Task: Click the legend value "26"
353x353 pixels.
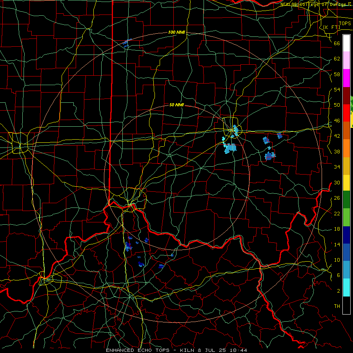Action: point(337,198)
